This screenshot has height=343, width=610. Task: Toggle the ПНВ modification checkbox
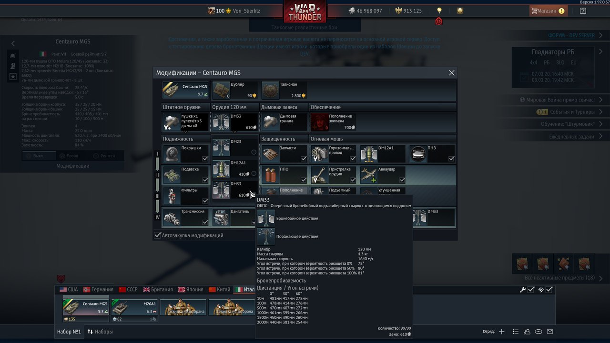451,159
